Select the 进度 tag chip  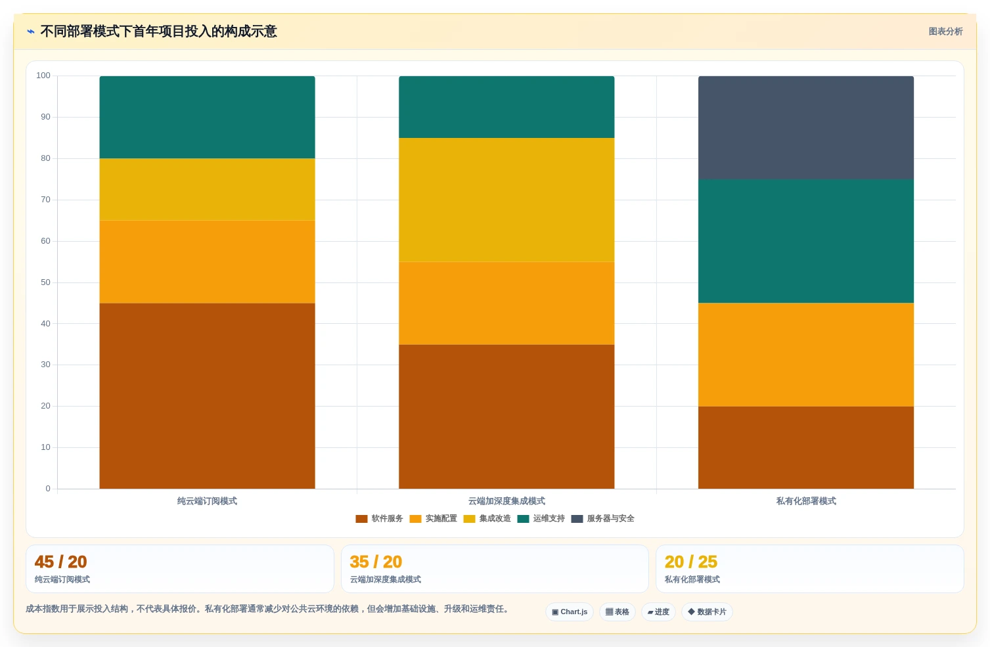(658, 612)
